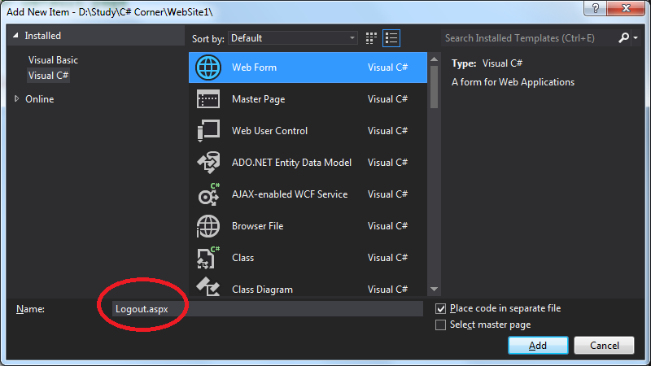Select the Browser File icon
Viewport: 651px width, 366px height.
208,226
